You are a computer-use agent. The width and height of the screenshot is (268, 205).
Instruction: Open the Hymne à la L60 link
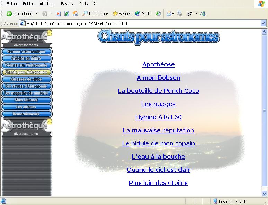tap(159, 117)
